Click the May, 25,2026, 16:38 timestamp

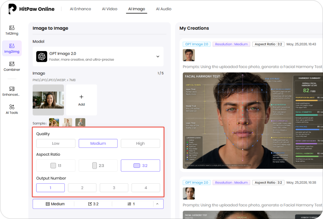301,183
